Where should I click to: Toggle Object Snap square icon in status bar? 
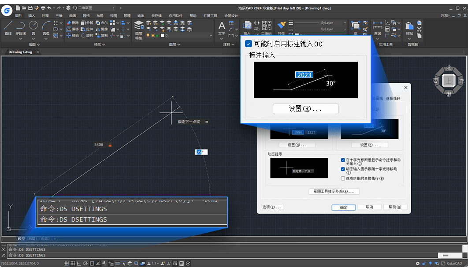pyautogui.click(x=92, y=263)
